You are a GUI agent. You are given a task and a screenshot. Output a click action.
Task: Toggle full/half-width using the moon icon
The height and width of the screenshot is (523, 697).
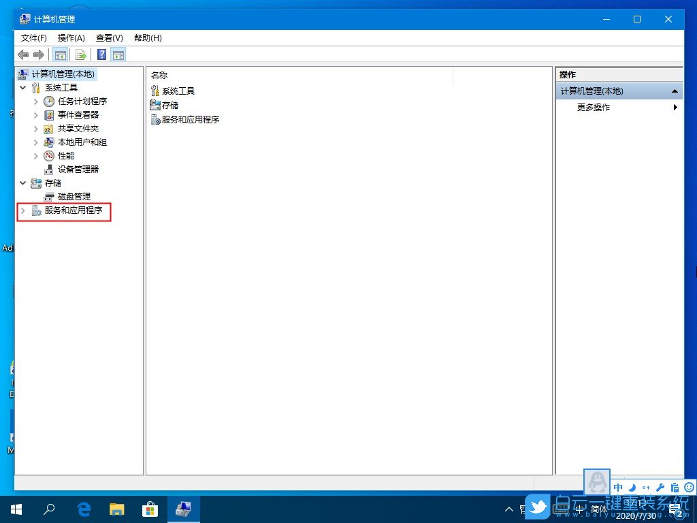[x=632, y=487]
